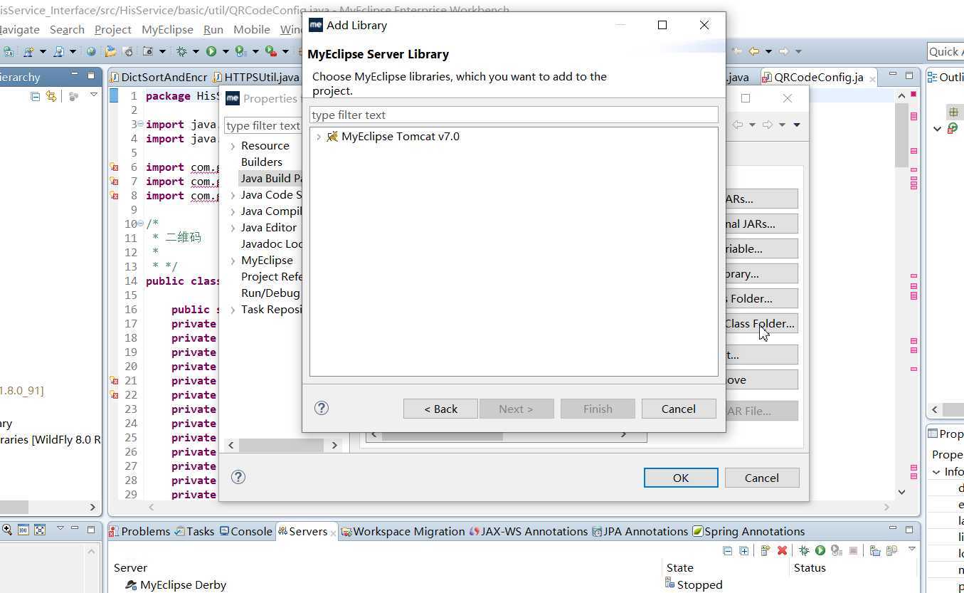Open view menu arrow in Properties dialog header
The height and width of the screenshot is (593, 964).
point(797,125)
